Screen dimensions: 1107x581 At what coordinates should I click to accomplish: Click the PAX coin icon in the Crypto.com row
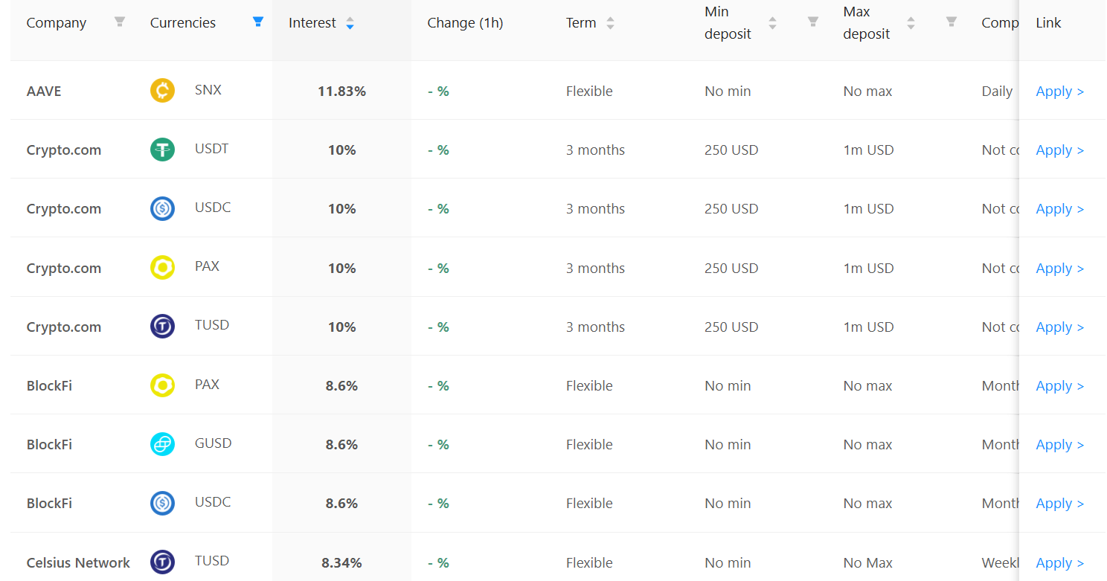tap(162, 267)
